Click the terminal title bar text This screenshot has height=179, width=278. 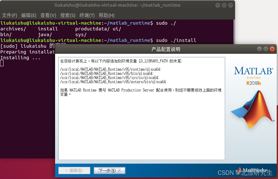coord(117,5)
